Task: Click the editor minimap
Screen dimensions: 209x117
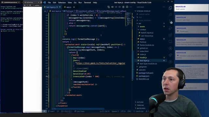Action: point(128,19)
